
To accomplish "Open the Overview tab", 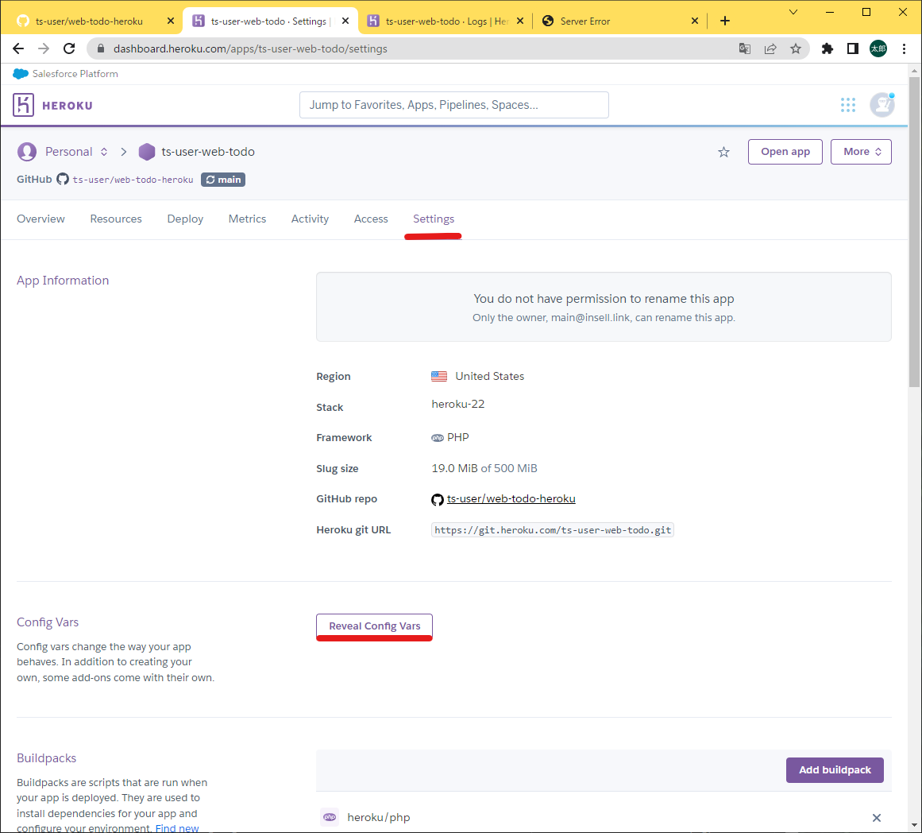I will point(41,219).
